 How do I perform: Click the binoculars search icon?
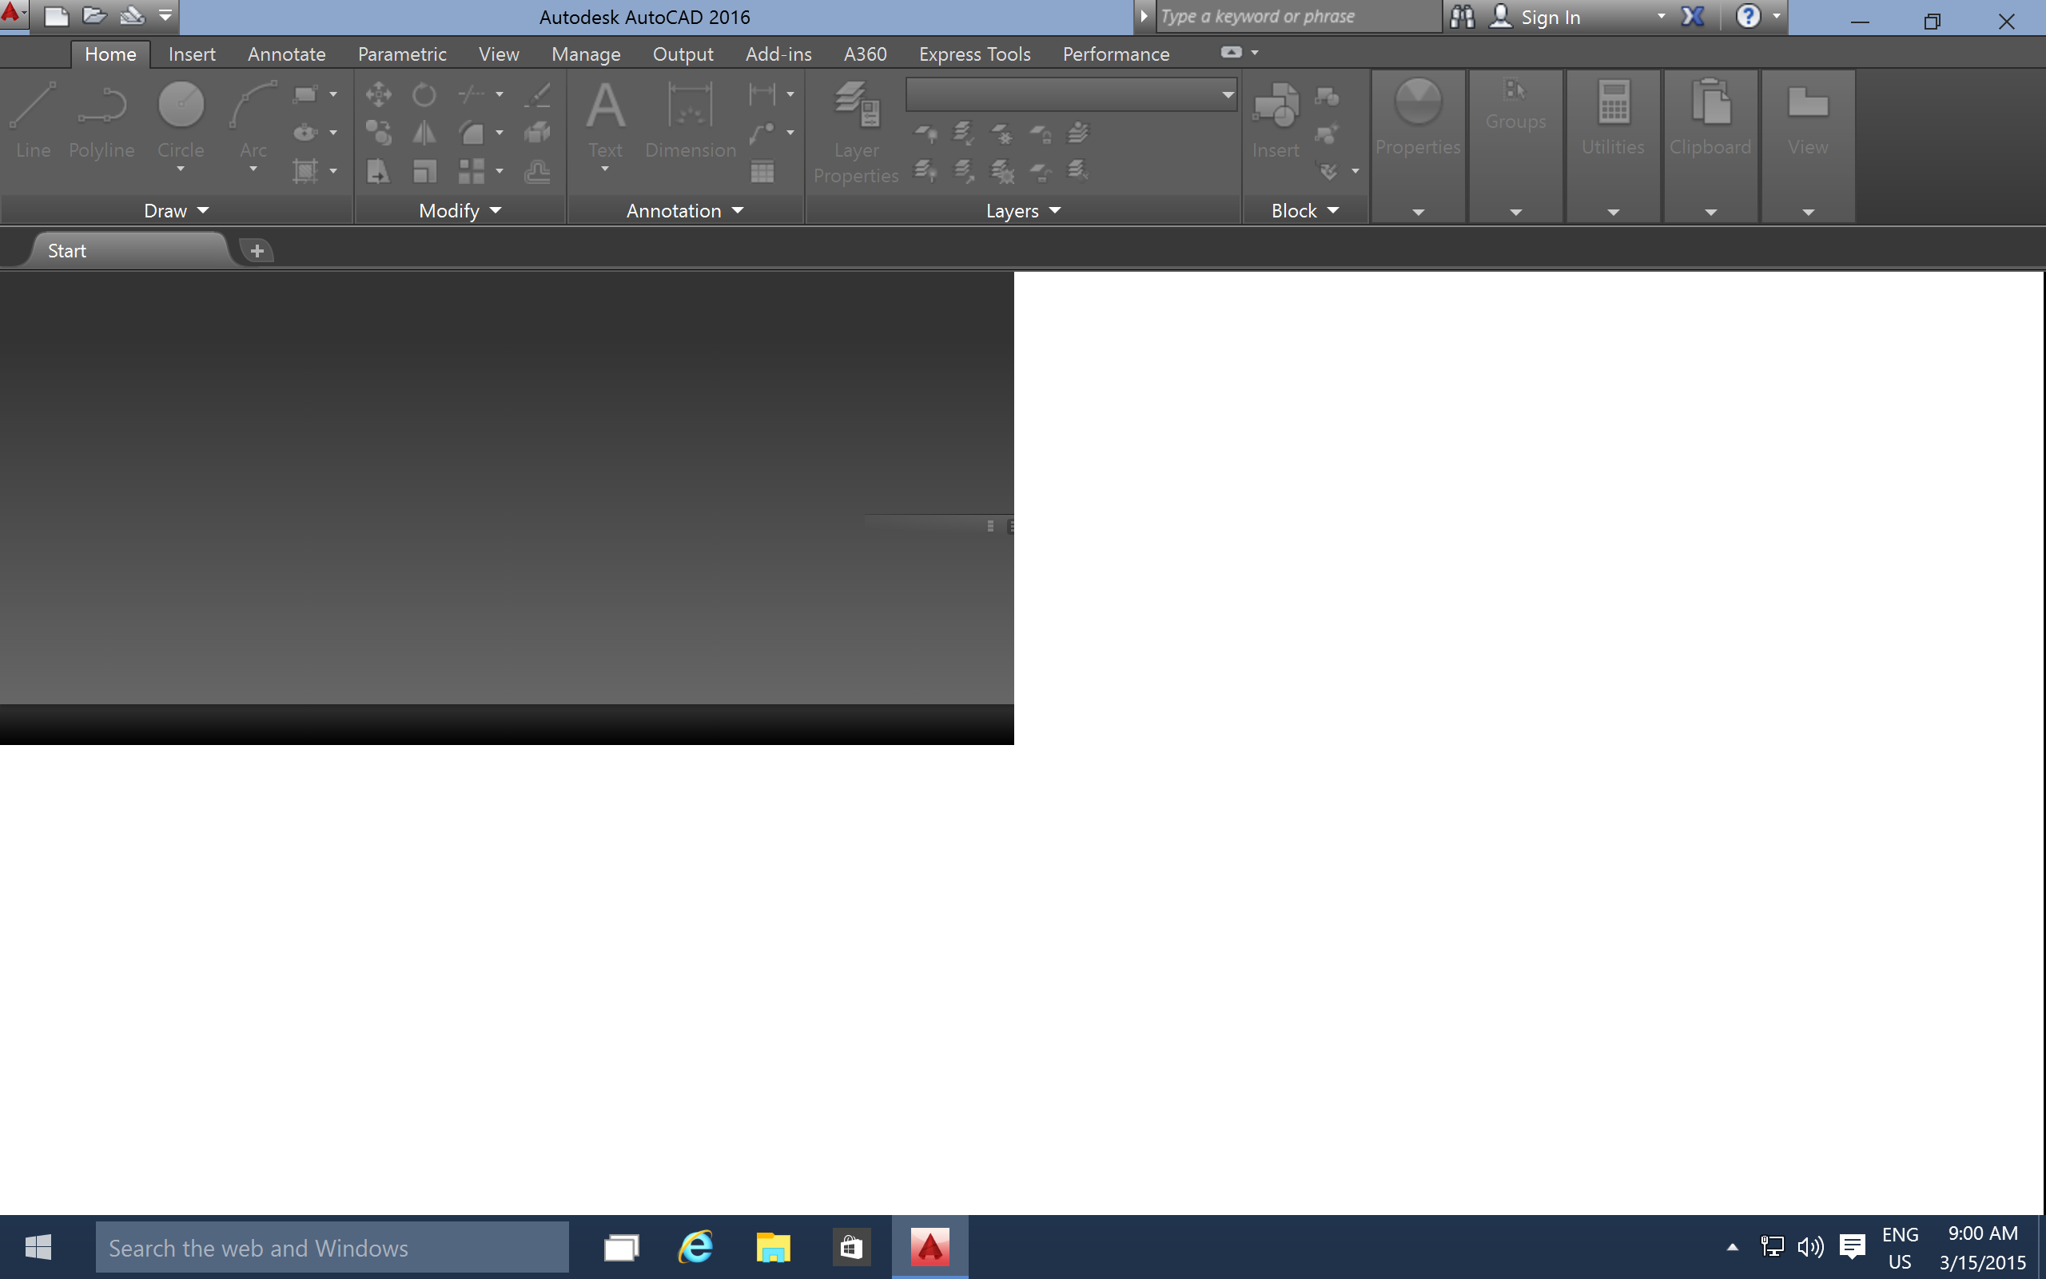(1462, 17)
